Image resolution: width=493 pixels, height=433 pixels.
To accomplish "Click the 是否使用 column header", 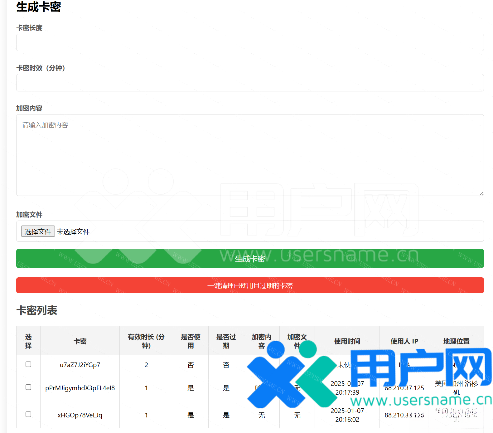I will tap(191, 341).
